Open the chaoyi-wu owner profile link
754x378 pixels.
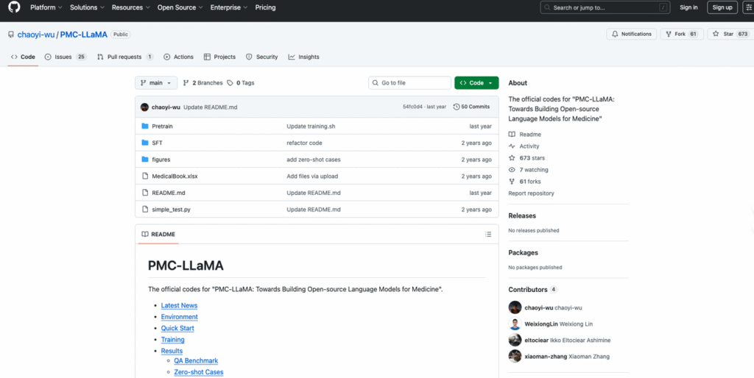tap(36, 35)
